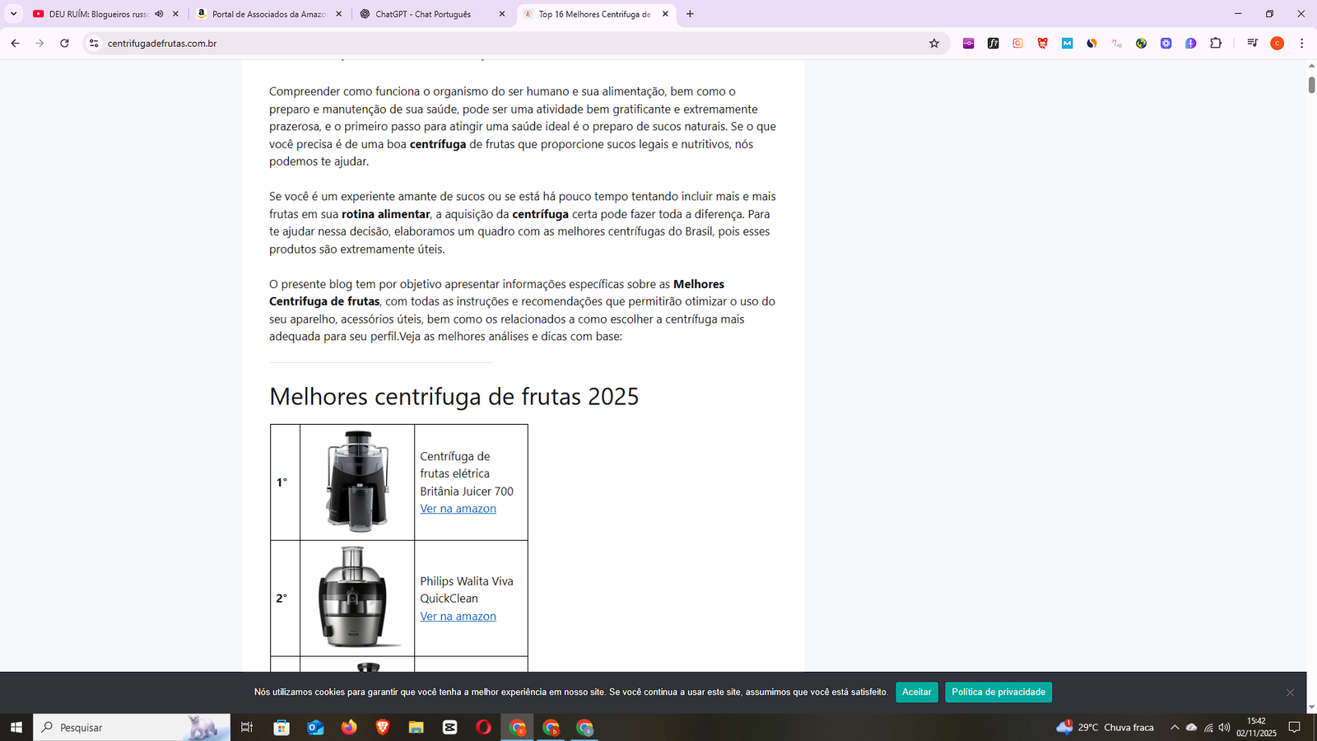The image size is (1317, 741).
Task: Open the browser extensions puzzle icon
Action: [1216, 44]
